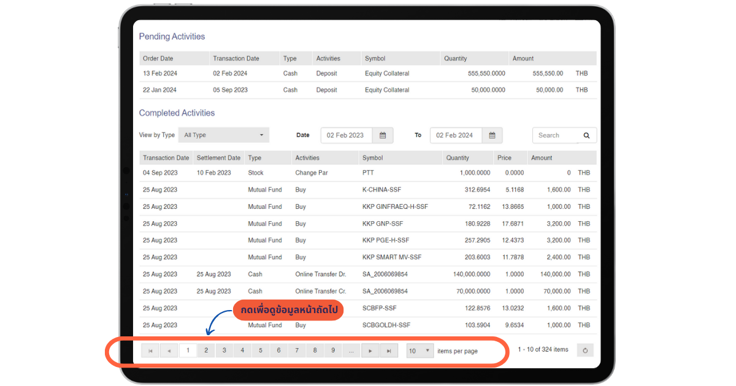
Task: Open the To date calendar picker
Action: (x=492, y=135)
